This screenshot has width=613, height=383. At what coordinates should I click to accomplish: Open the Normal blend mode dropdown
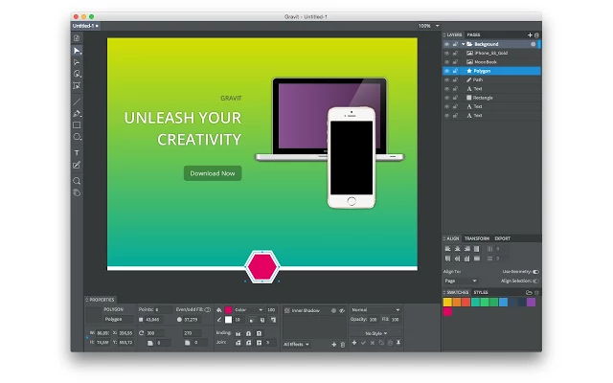(375, 310)
